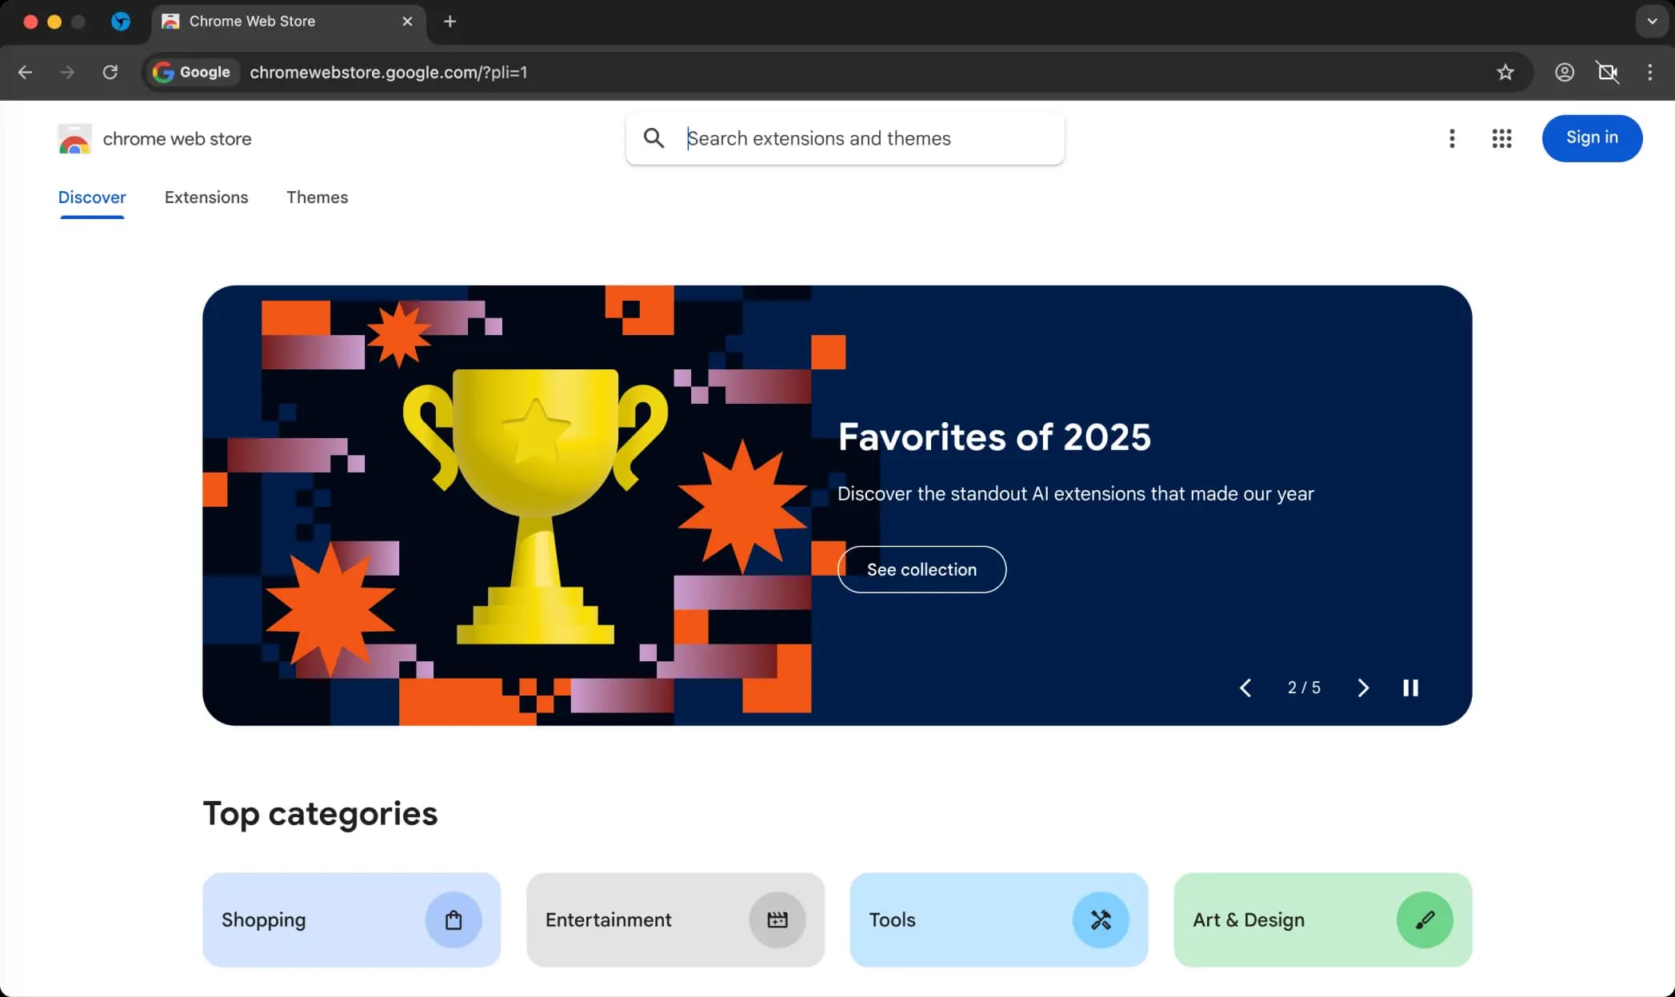Open the web store more options menu
The height and width of the screenshot is (997, 1675).
1452,138
